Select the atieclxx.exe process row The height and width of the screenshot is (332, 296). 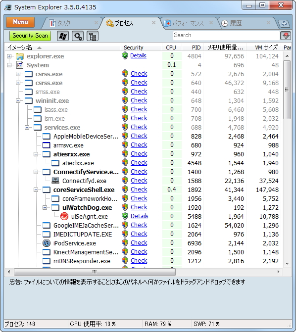pos(144,163)
